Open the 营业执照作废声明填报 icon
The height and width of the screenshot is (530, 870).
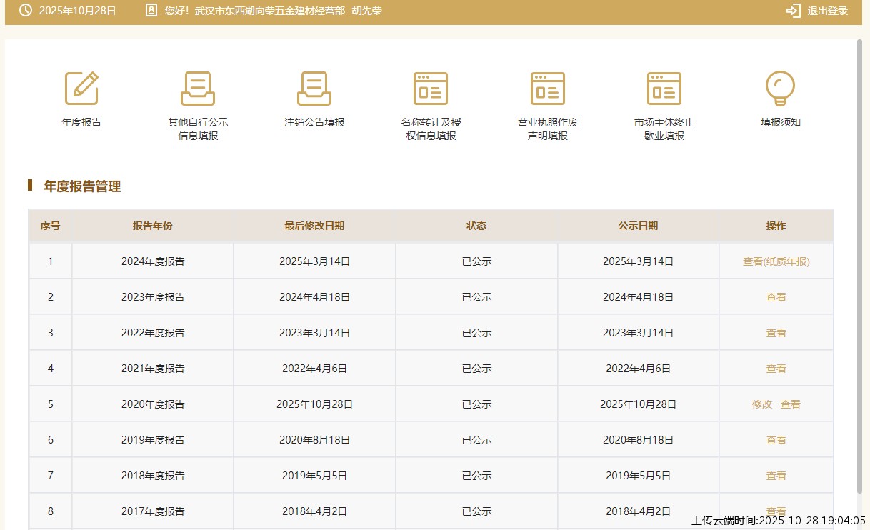(x=547, y=89)
